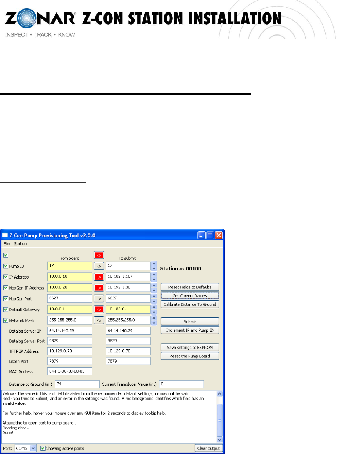Image resolution: width=338 pixels, height=454 pixels.
Task: Copy Pump ID value to submit column
Action: click(99, 266)
